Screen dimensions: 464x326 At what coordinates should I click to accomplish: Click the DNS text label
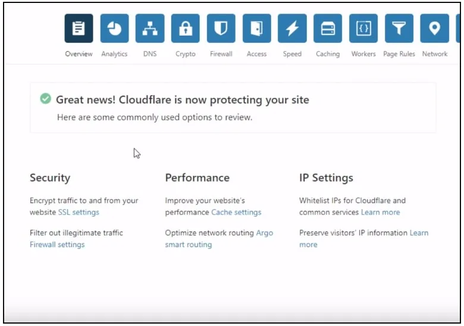click(150, 54)
